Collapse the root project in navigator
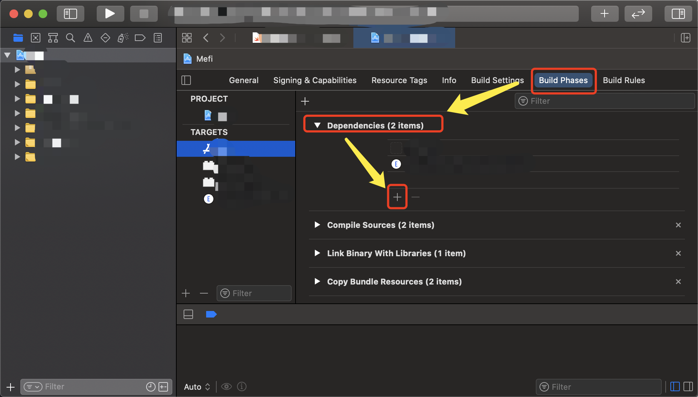 (x=7, y=56)
